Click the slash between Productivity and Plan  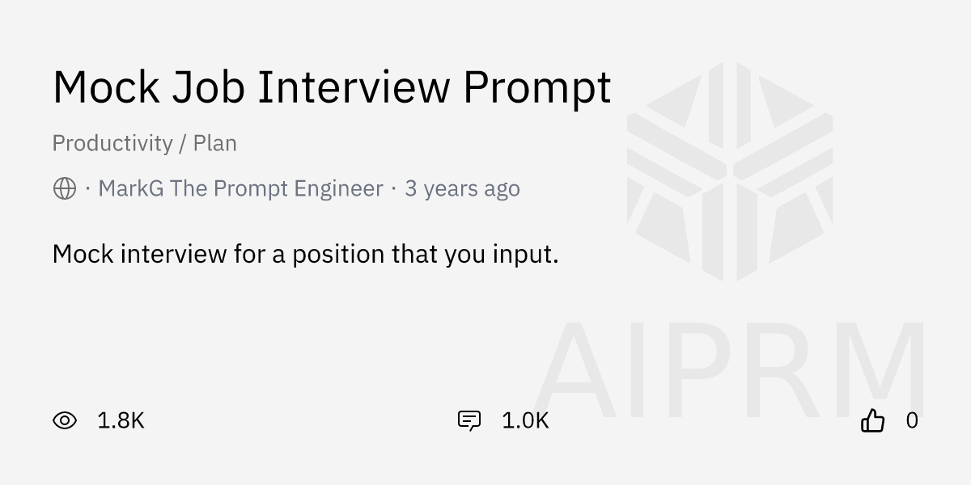(183, 144)
